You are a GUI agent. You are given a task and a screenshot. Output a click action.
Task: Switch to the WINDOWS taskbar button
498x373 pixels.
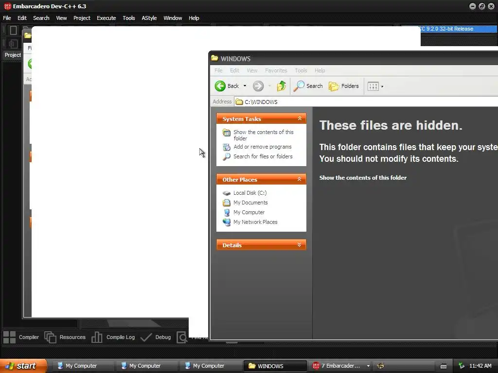pos(275,366)
